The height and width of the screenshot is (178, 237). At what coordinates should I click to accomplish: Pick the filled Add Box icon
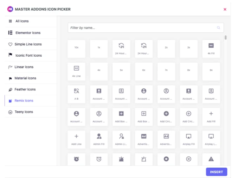(121, 117)
